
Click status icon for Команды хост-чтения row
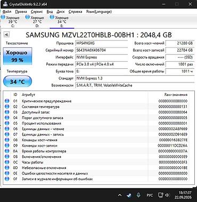coord(7,140)
